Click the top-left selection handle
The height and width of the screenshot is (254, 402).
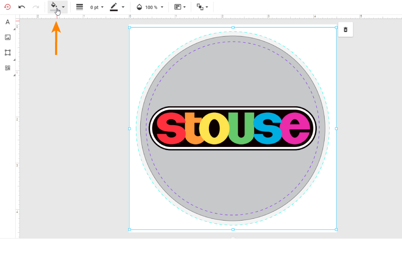point(129,27)
